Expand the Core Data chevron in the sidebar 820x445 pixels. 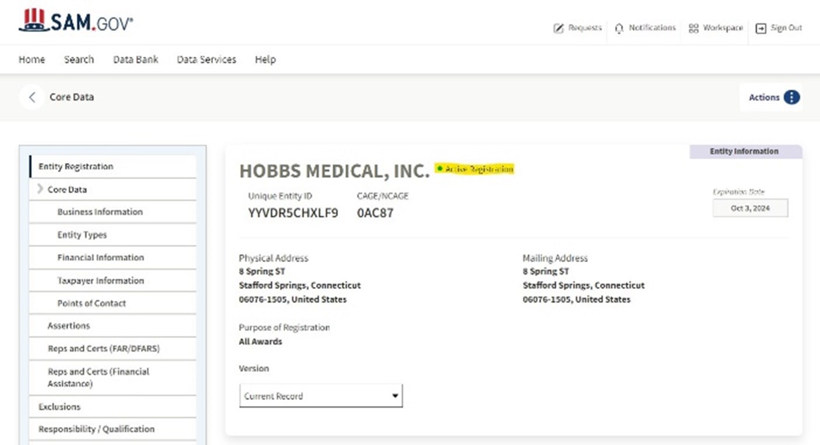pyautogui.click(x=40, y=189)
